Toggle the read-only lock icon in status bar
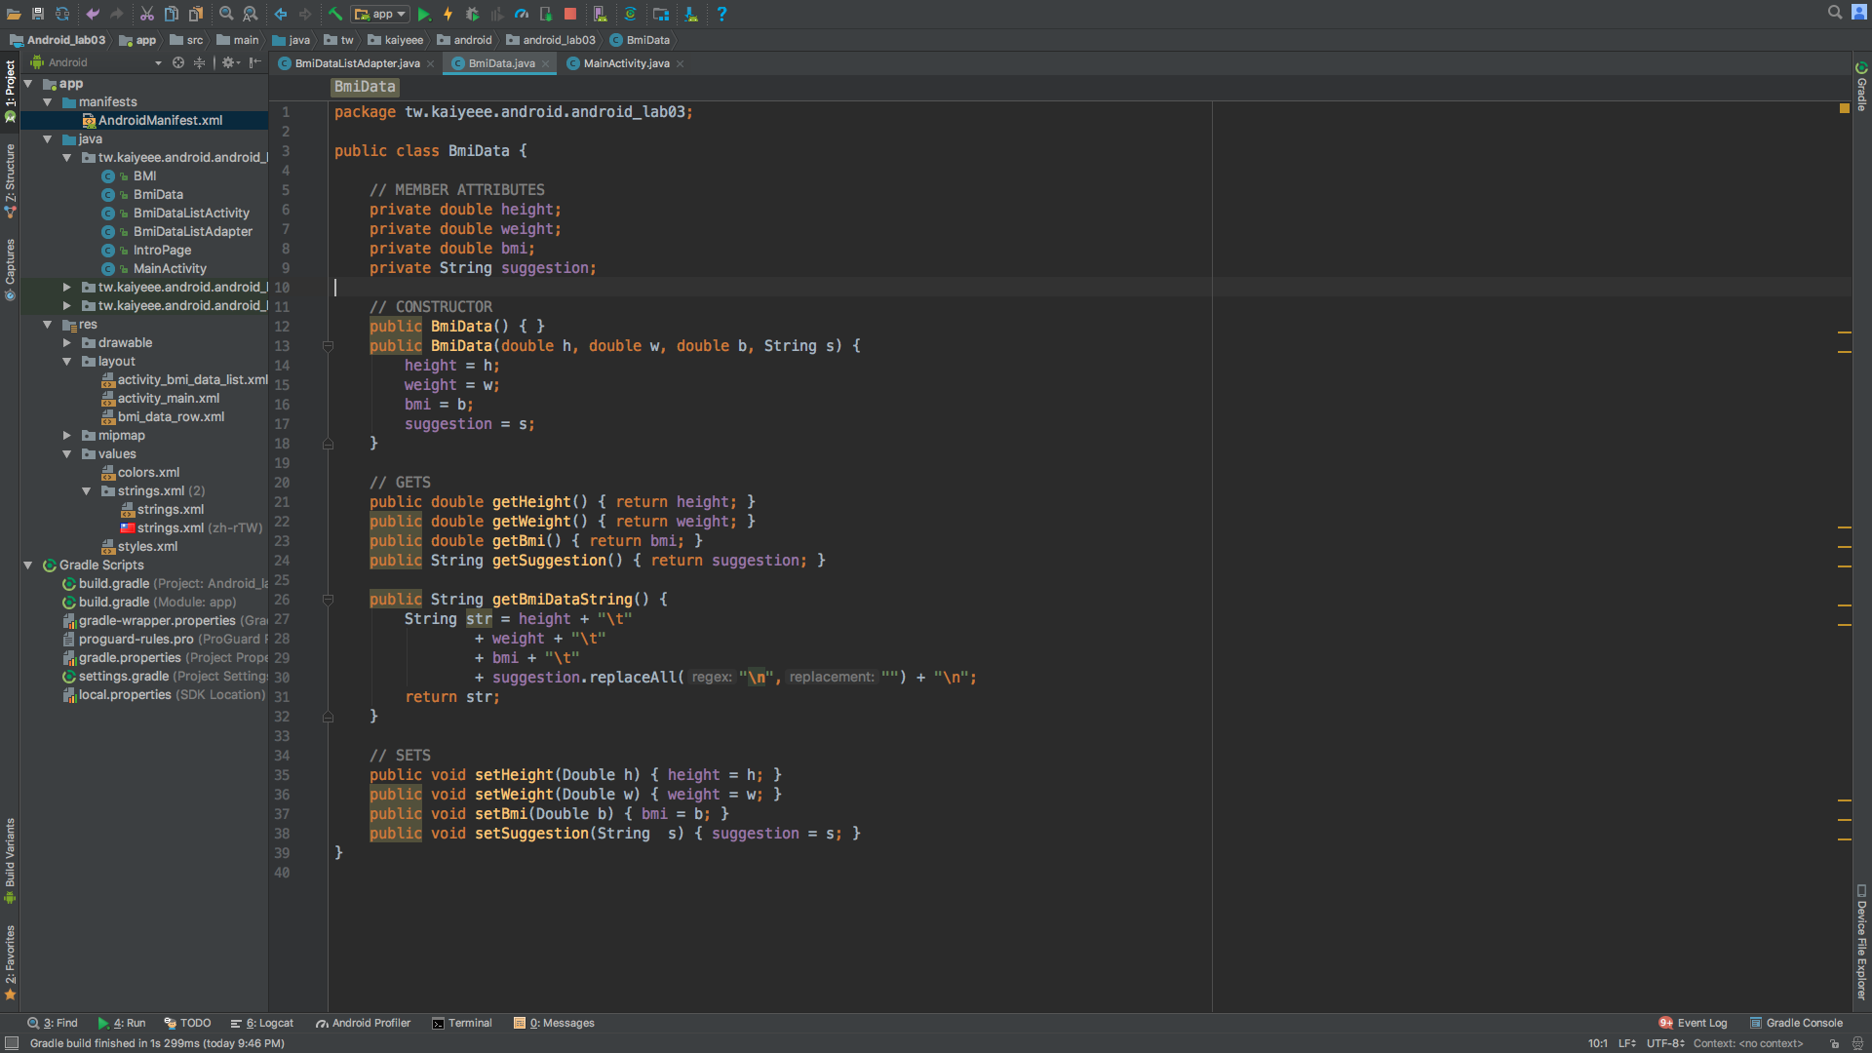Image resolution: width=1872 pixels, height=1053 pixels. [1834, 1043]
